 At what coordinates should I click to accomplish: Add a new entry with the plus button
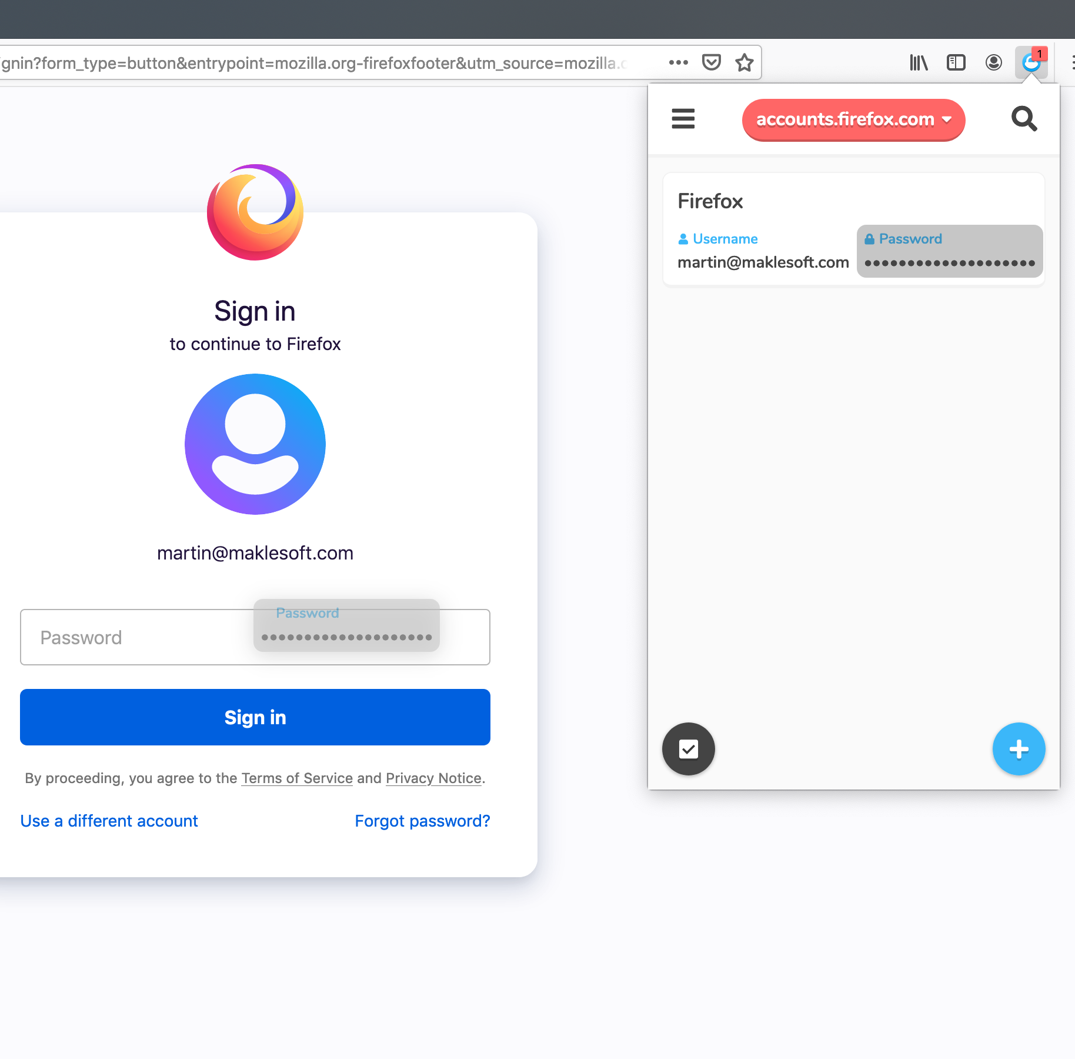[1019, 749]
